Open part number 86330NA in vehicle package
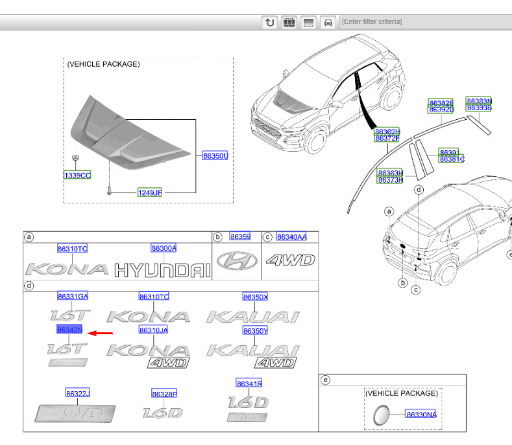Viewport: 512px width, 445px height. [421, 415]
